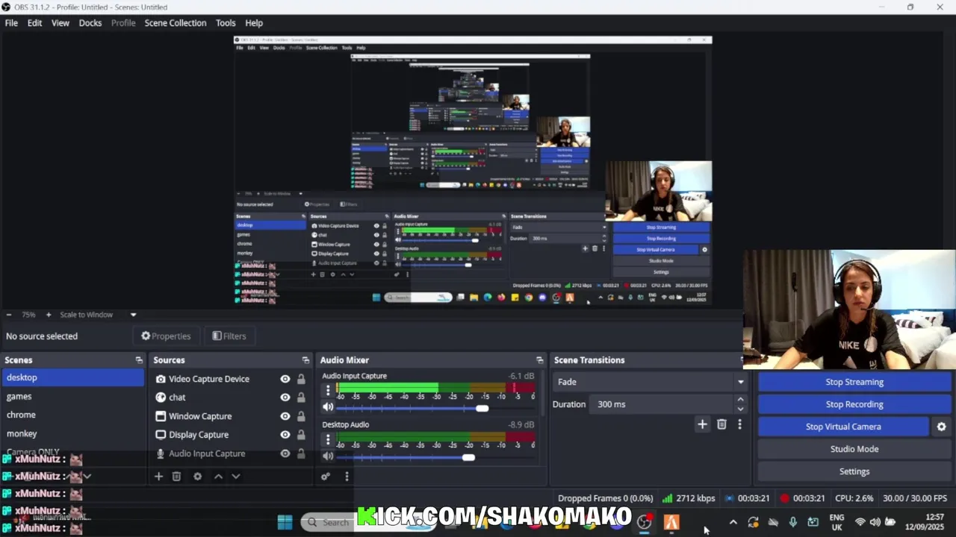Open the Help menu
This screenshot has height=537, width=956.
tap(254, 23)
